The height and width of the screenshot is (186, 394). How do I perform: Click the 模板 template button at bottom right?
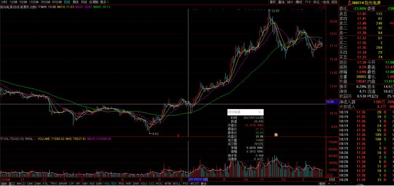[322, 184]
